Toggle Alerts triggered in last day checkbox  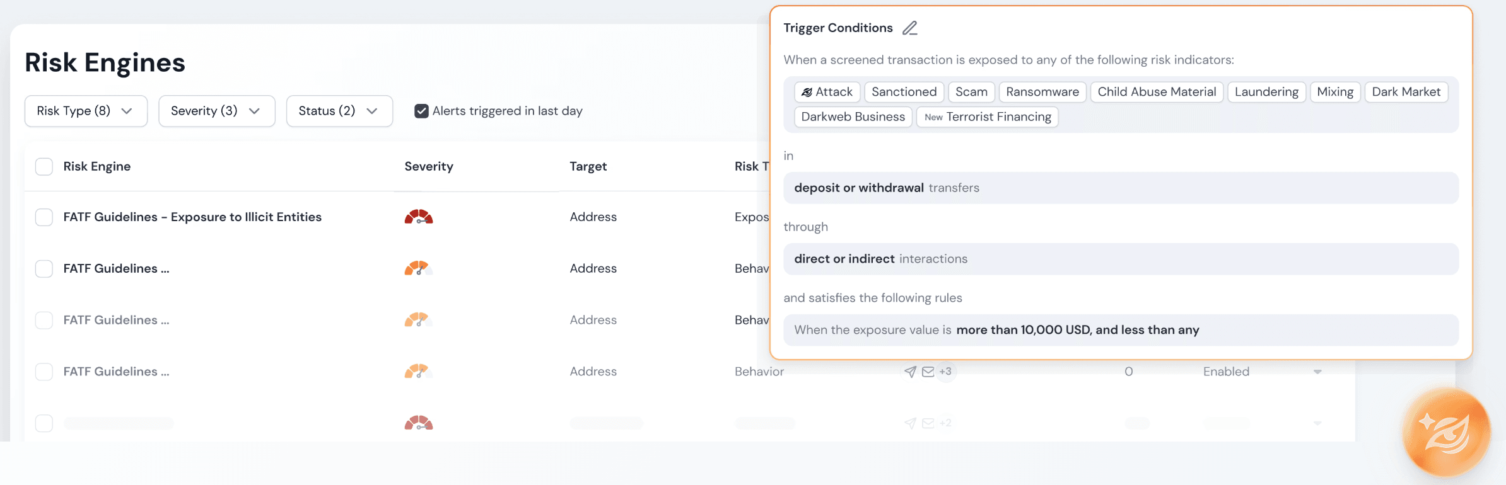point(421,111)
